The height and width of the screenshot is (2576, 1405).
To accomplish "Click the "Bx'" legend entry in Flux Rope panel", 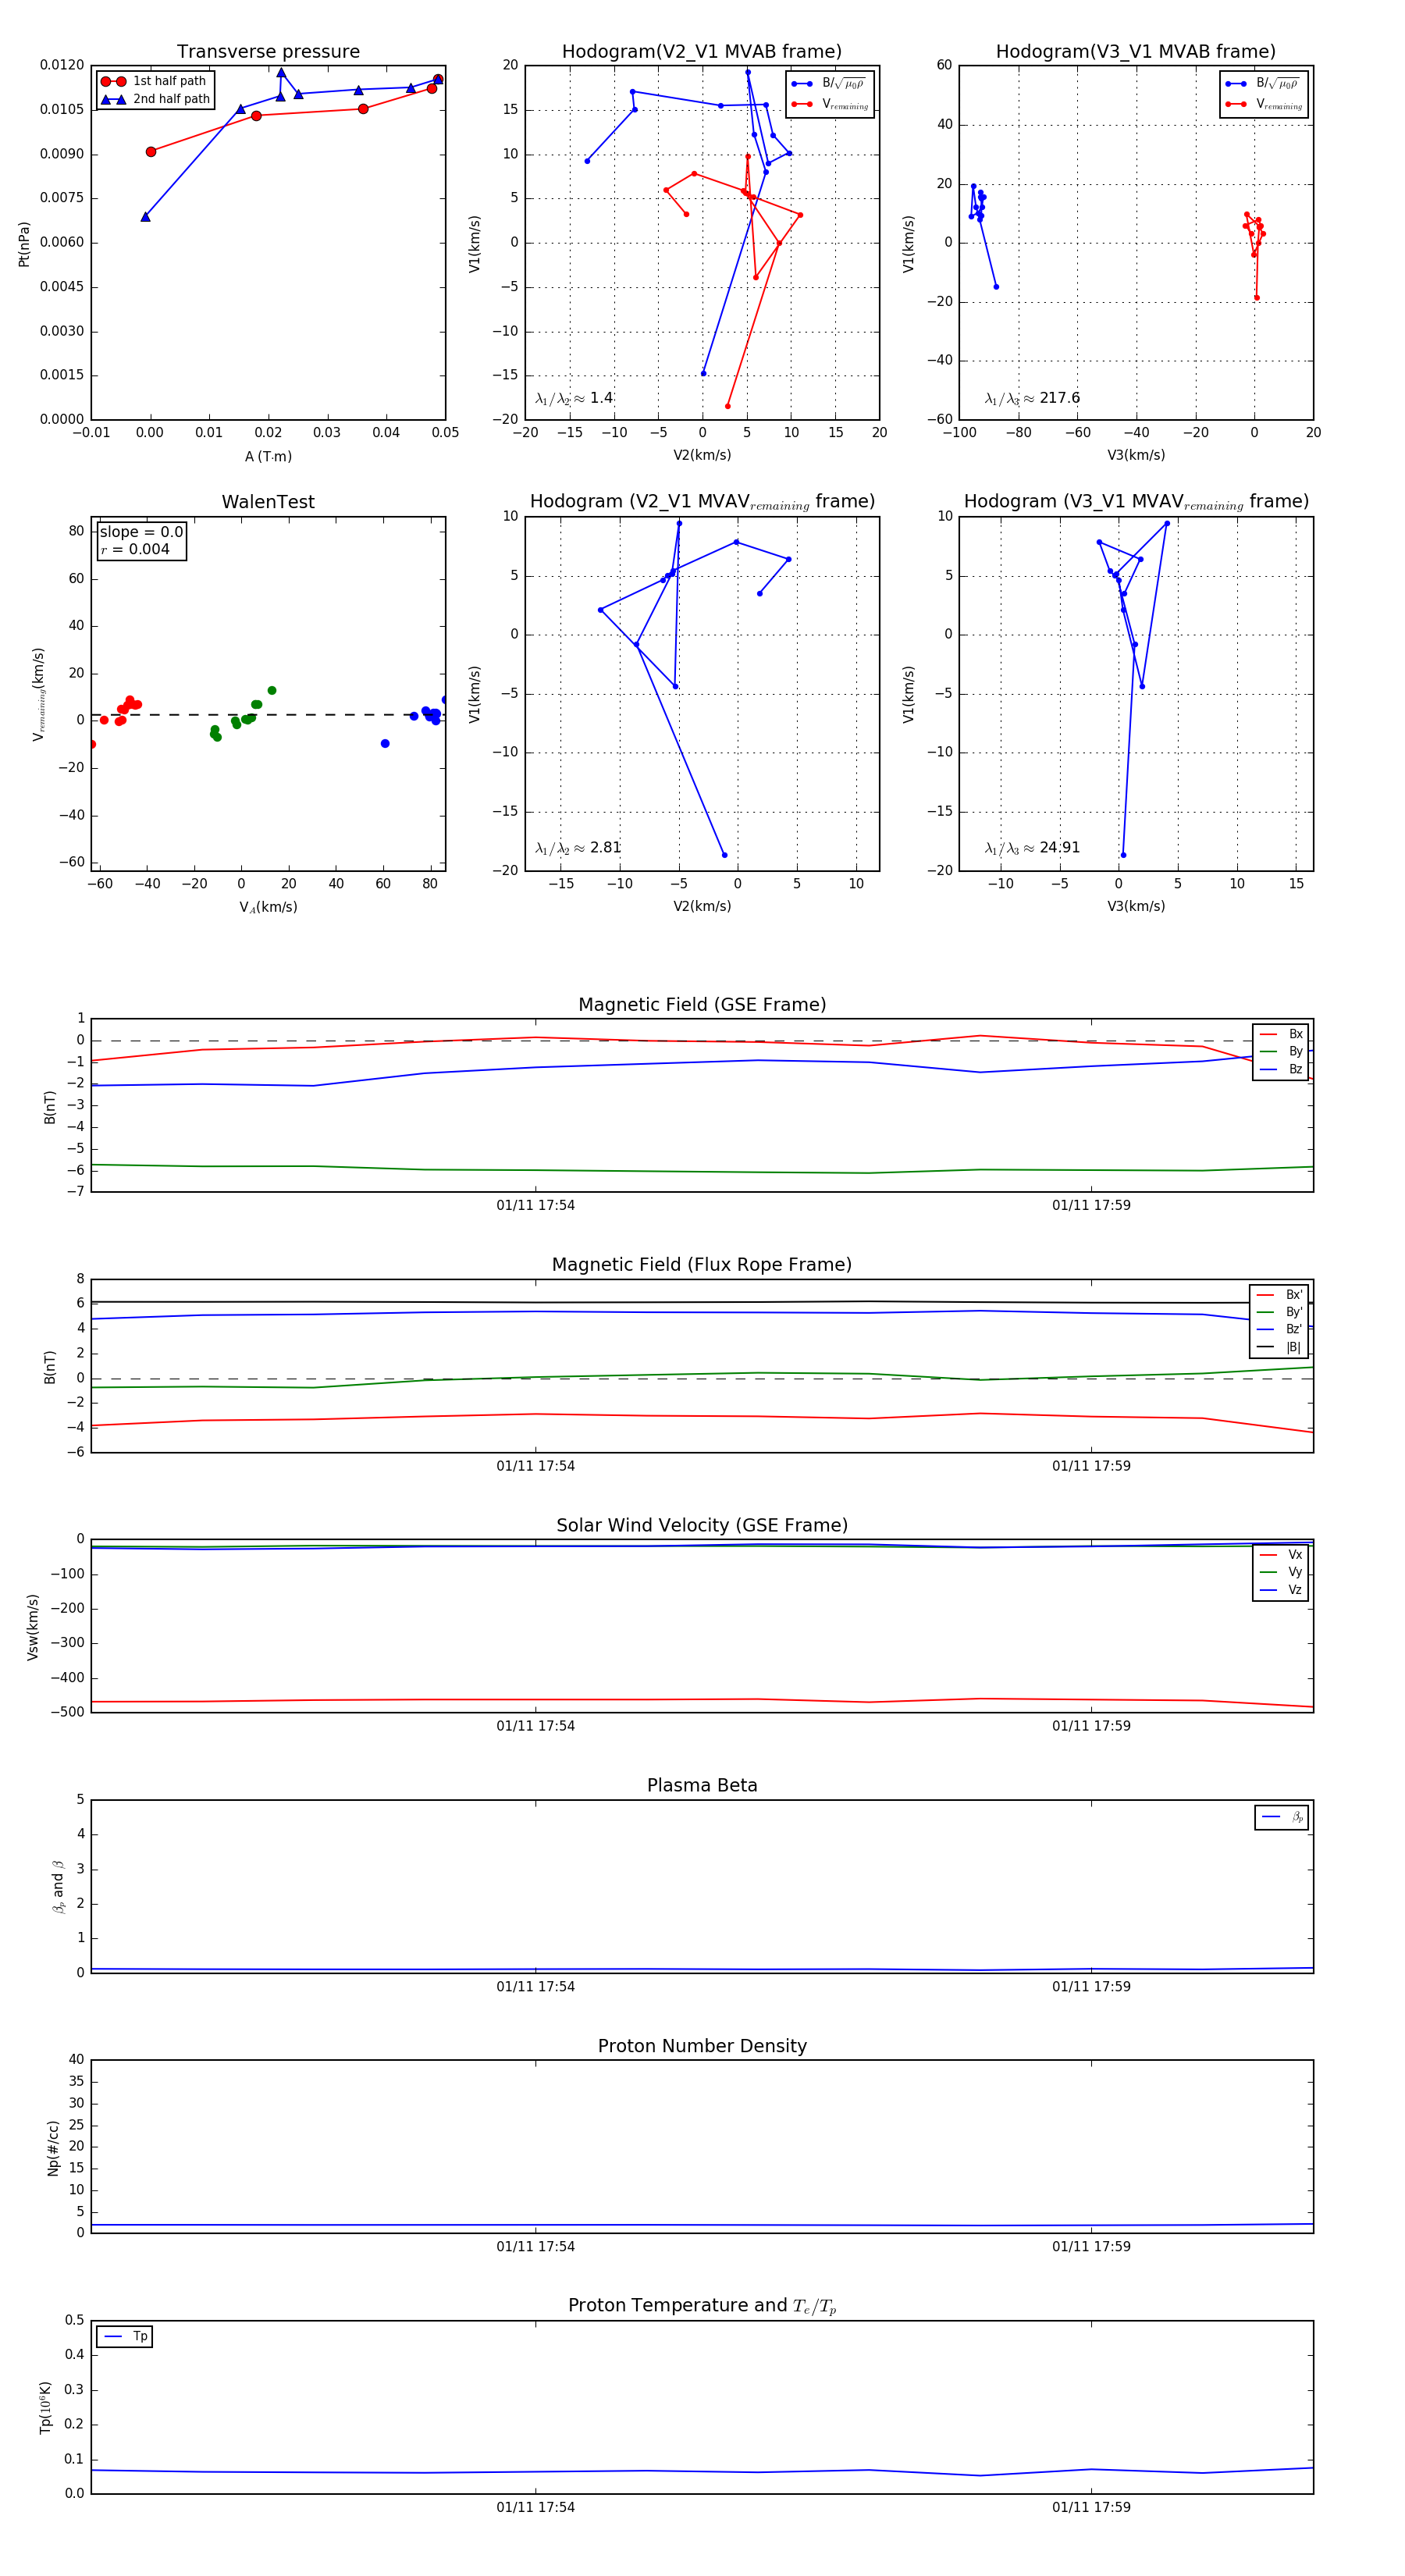I will pyautogui.click(x=1280, y=1295).
